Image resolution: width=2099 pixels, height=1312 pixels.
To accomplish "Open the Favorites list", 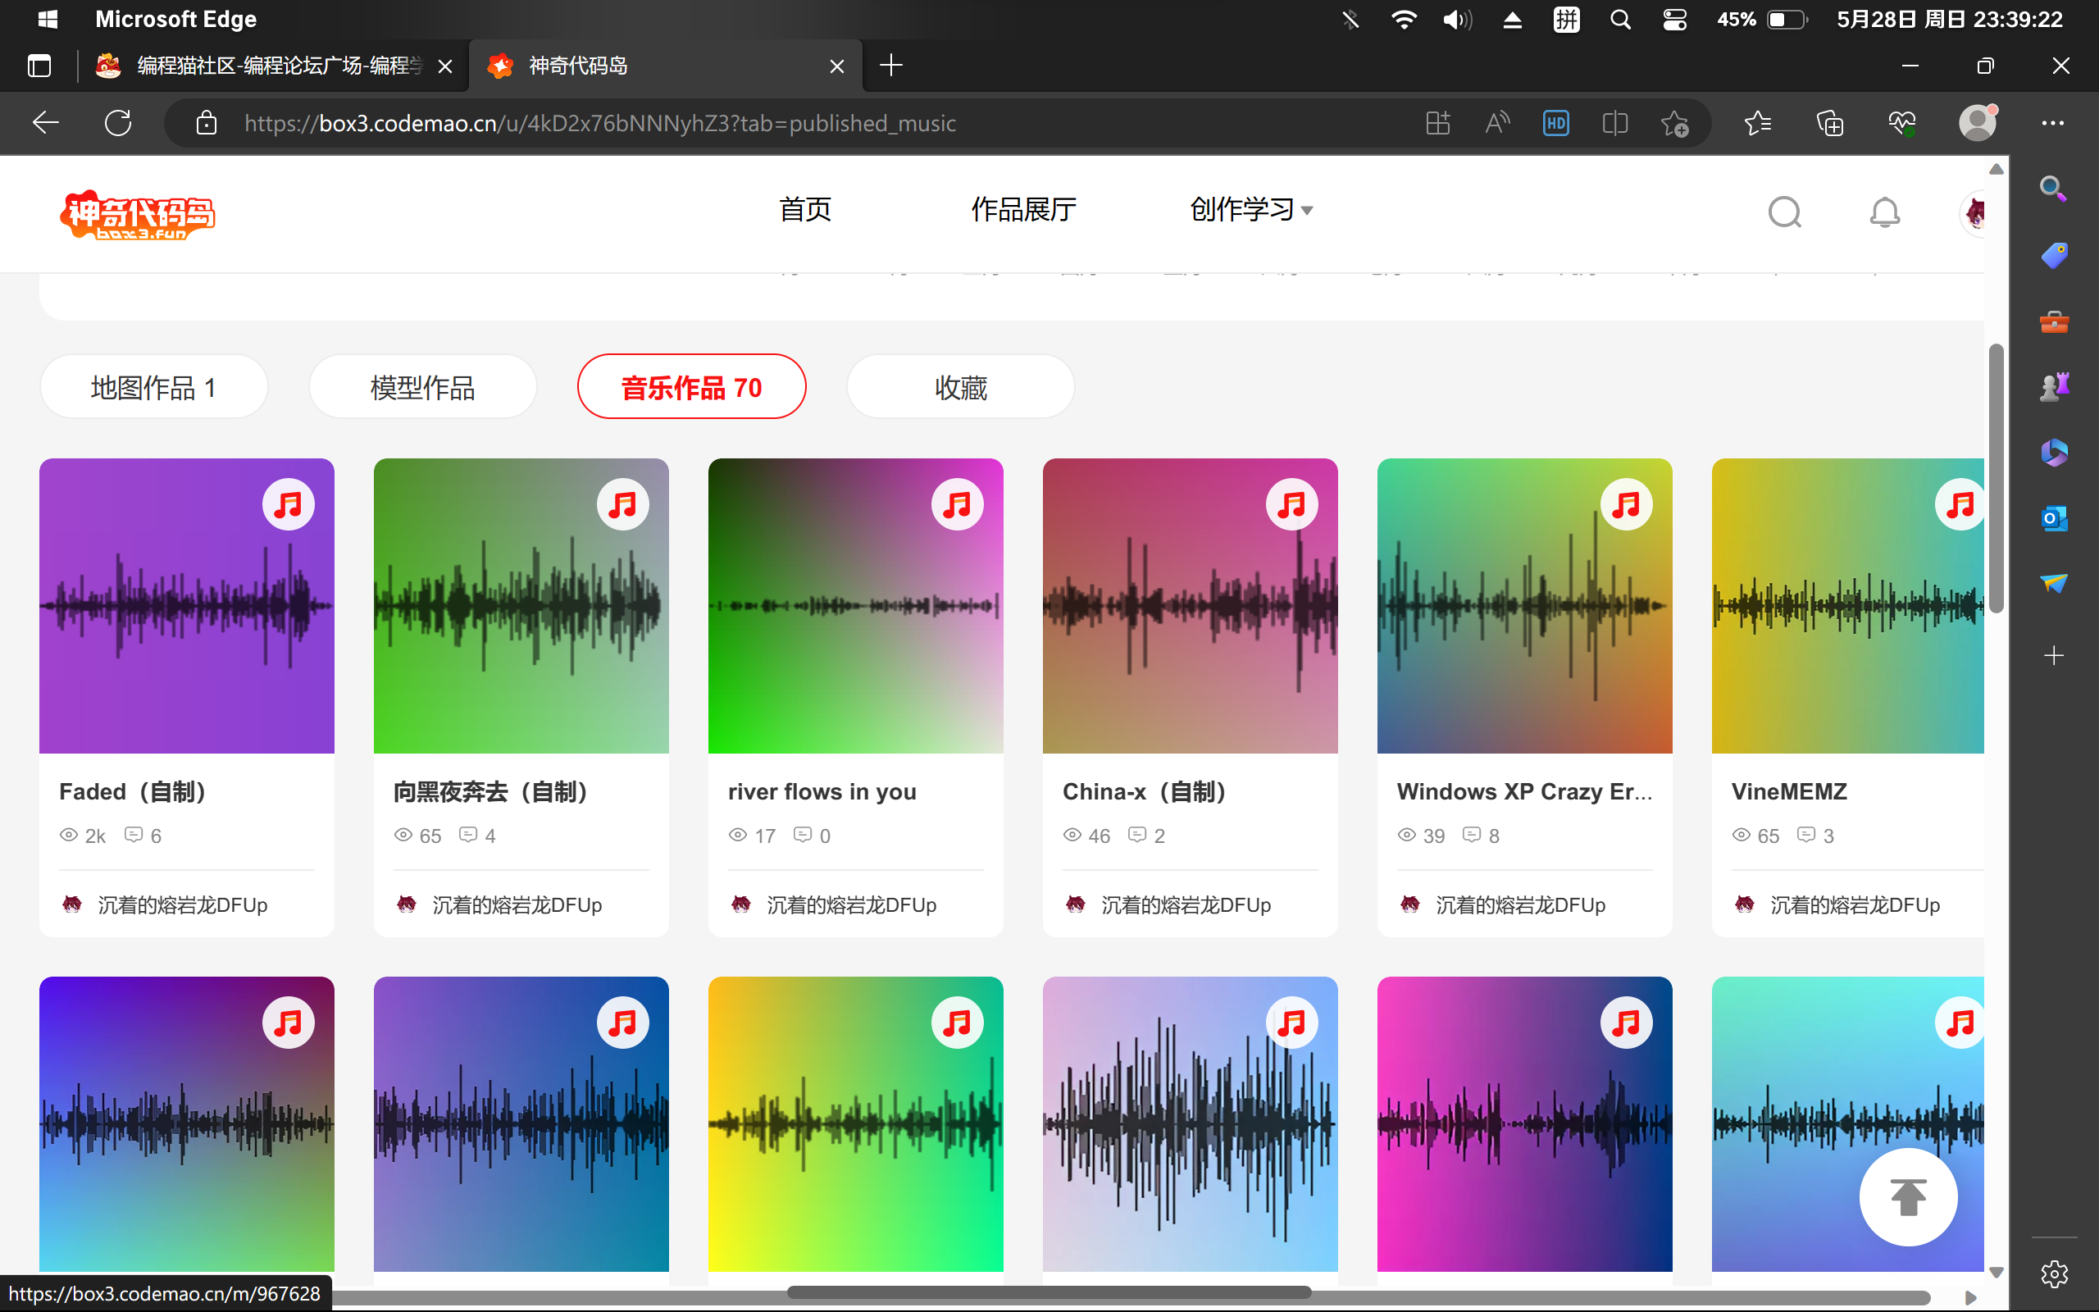I will click(1757, 123).
